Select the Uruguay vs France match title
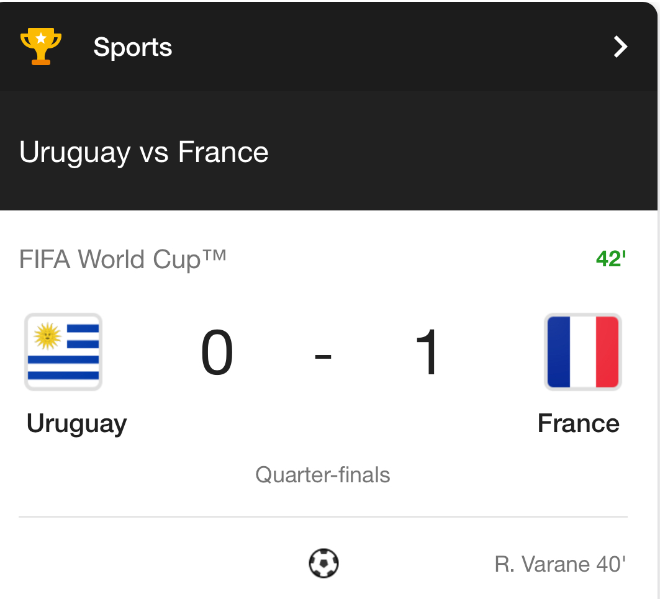Image resolution: width=660 pixels, height=599 pixels. tap(144, 152)
